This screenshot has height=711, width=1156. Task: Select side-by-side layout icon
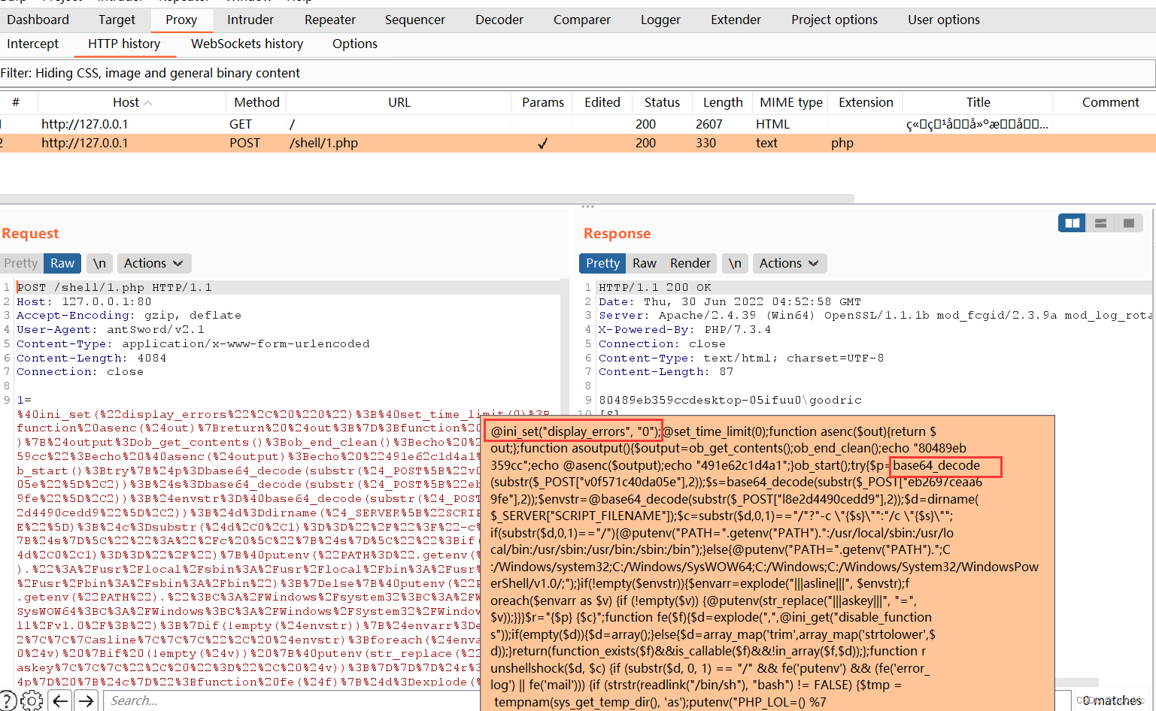1072,223
